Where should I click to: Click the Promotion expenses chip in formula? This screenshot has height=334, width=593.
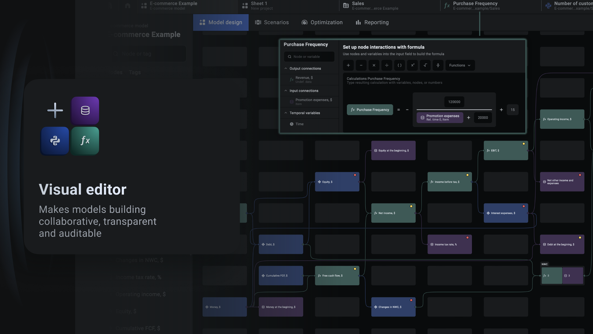[x=440, y=117]
